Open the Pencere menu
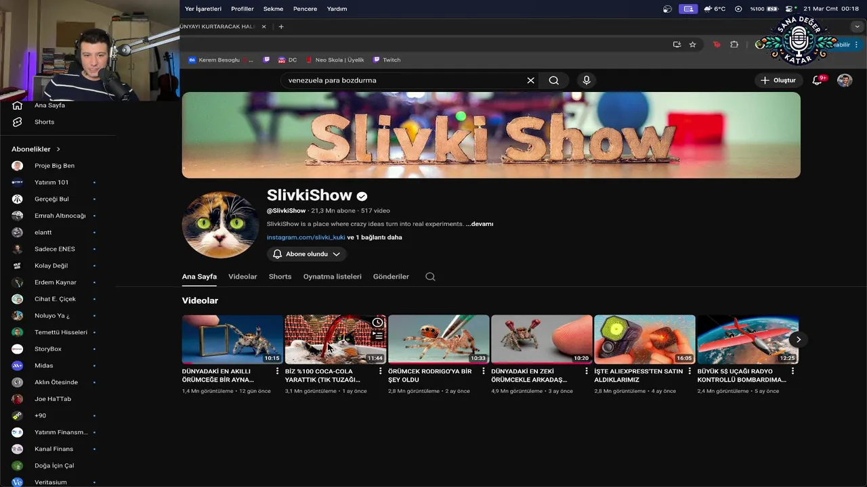 pos(305,9)
